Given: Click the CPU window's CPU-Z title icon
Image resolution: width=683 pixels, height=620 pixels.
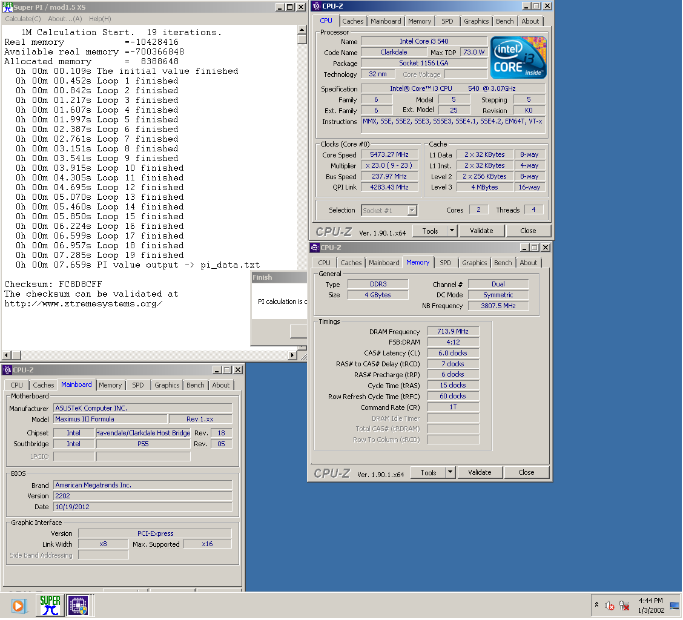Looking at the screenshot, I should click(x=317, y=6).
